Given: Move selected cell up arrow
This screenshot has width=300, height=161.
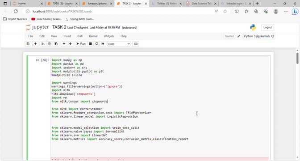Looking at the screenshot, I should pyautogui.click(x=64, y=44).
